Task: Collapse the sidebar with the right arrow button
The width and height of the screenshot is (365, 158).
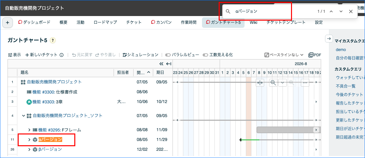Action: coord(329,39)
